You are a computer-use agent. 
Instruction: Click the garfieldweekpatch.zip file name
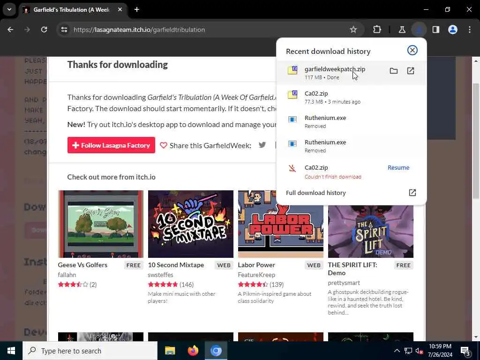click(x=335, y=69)
